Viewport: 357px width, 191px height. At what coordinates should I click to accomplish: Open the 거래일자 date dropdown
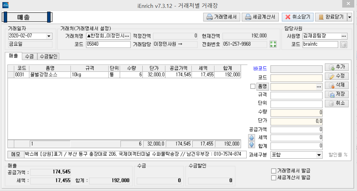(49, 36)
